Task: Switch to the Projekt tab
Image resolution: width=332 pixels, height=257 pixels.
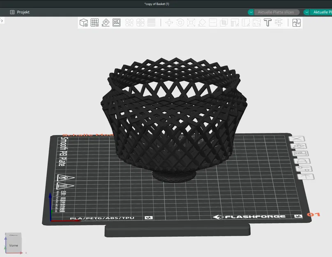Action: pyautogui.click(x=23, y=12)
